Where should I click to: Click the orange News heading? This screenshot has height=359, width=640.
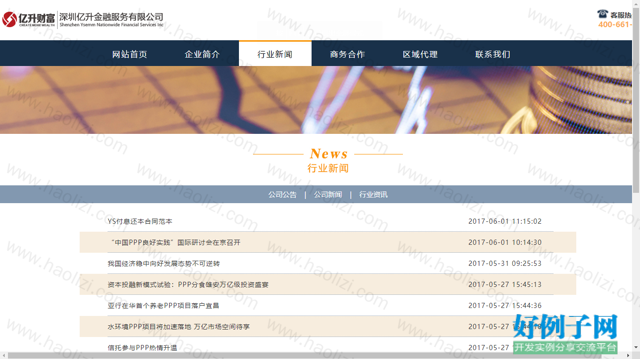click(x=329, y=154)
